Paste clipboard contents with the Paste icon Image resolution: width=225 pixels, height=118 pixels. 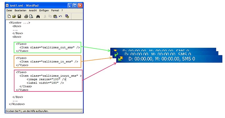tap(55, 17)
